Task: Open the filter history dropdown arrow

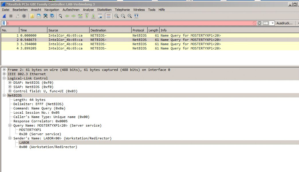Action: click(273, 23)
